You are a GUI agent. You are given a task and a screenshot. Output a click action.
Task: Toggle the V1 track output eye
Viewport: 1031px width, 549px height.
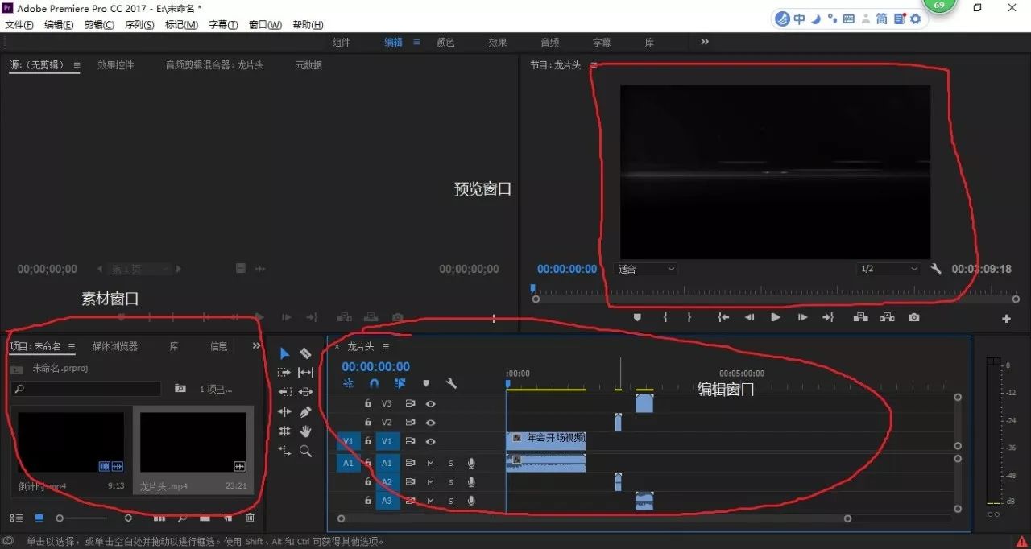pyautogui.click(x=431, y=441)
